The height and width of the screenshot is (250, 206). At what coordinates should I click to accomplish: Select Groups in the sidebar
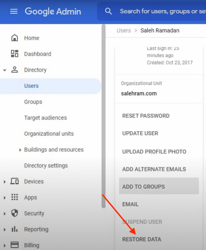pos(33,102)
